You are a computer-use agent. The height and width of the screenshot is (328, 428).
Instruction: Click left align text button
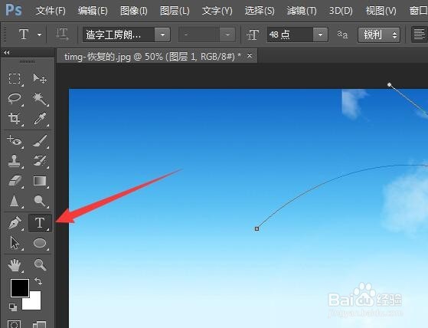pos(420,34)
